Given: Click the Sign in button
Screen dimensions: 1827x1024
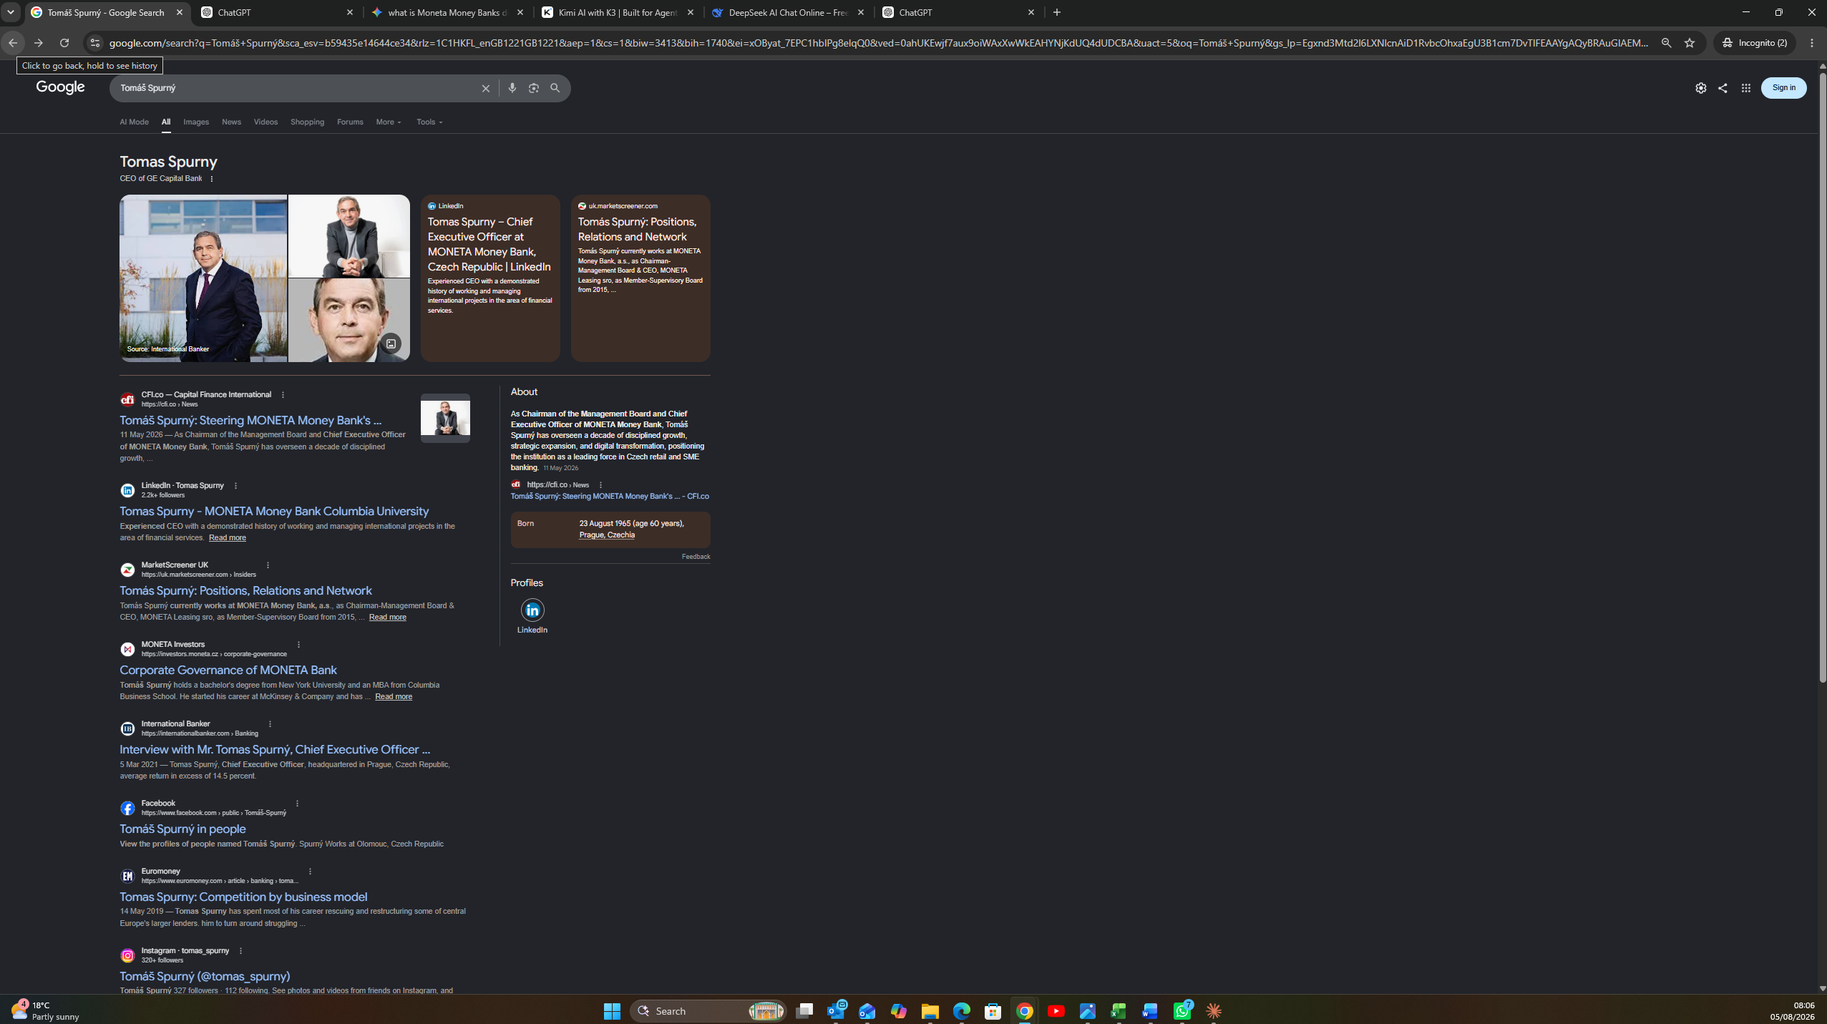Looking at the screenshot, I should [x=1783, y=88].
